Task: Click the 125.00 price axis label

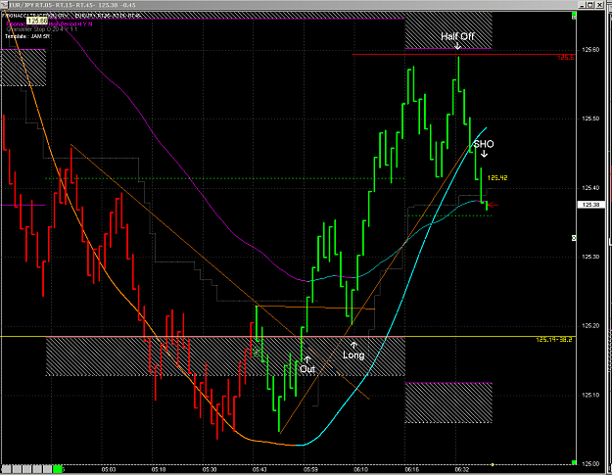Action: [590, 463]
